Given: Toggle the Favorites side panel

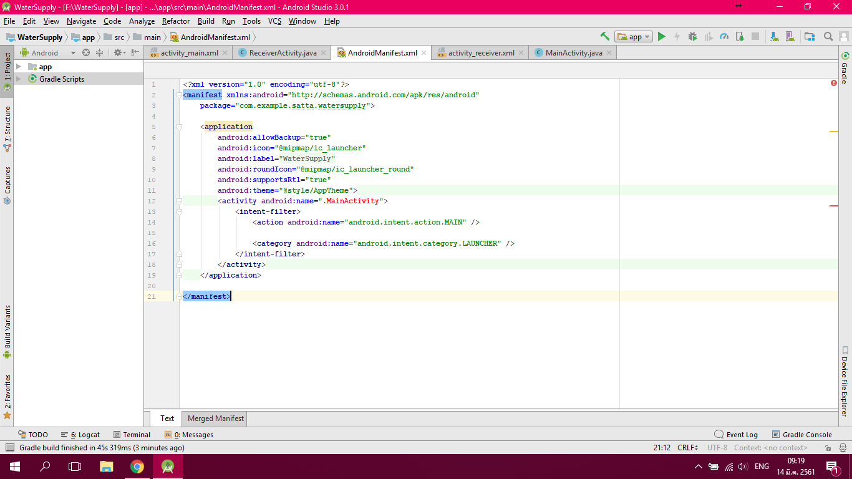Looking at the screenshot, I should click(x=7, y=397).
